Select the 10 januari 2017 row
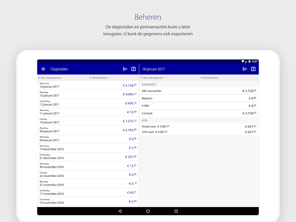The width and height of the screenshot is (296, 222). click(x=88, y=121)
